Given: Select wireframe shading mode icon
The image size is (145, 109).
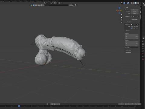Looking at the screenshot, I should [134, 3].
